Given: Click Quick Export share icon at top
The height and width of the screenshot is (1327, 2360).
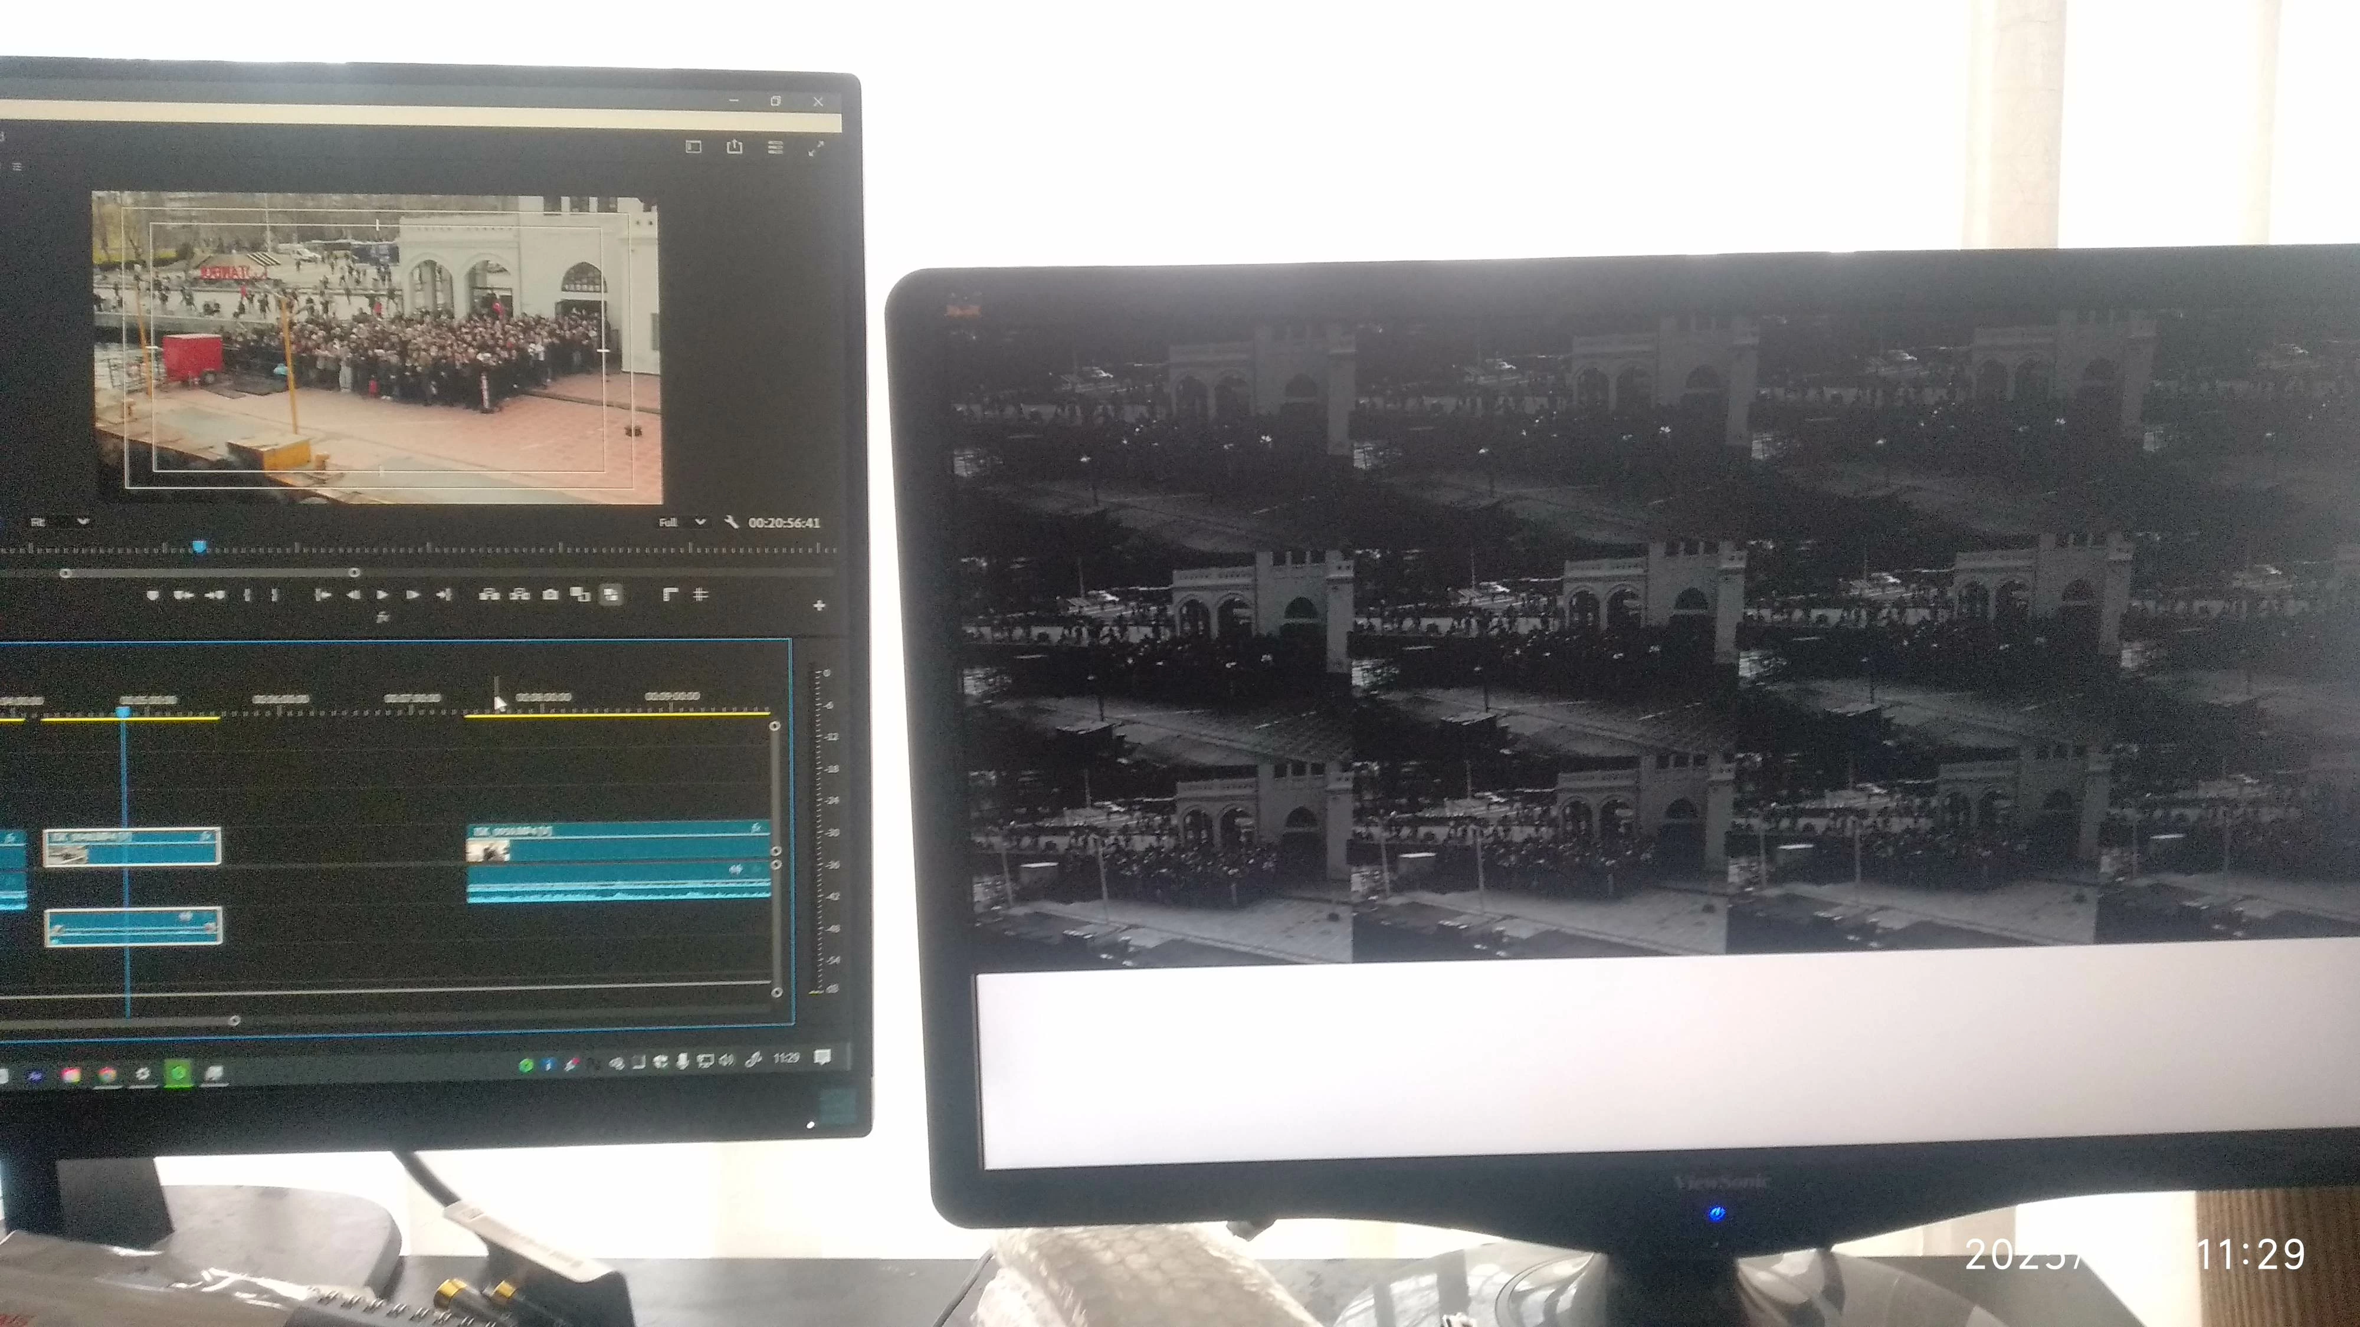Looking at the screenshot, I should tap(735, 146).
